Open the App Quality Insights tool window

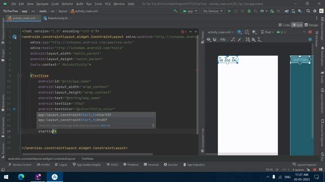click(87, 165)
